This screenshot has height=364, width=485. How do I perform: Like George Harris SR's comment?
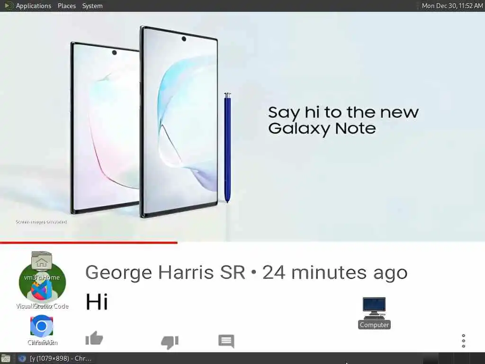(94, 338)
